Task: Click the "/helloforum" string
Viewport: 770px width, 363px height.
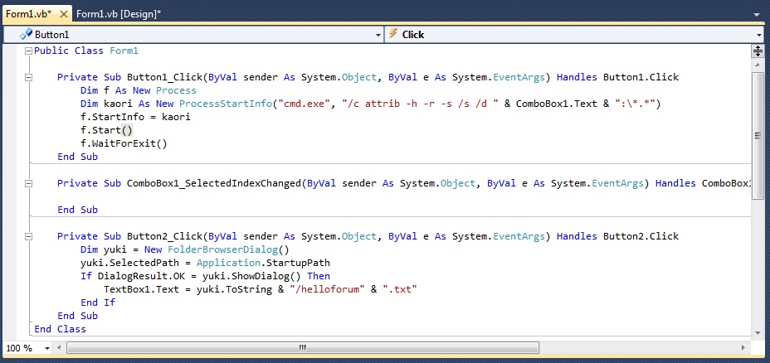Action: point(327,289)
